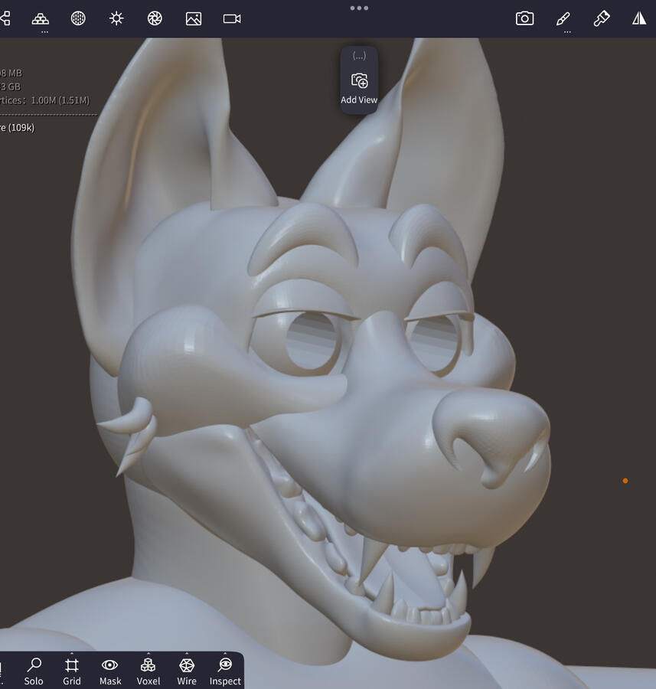The width and height of the screenshot is (656, 689).
Task: Open Stroke settings with the pencil icon
Action: click(563, 18)
